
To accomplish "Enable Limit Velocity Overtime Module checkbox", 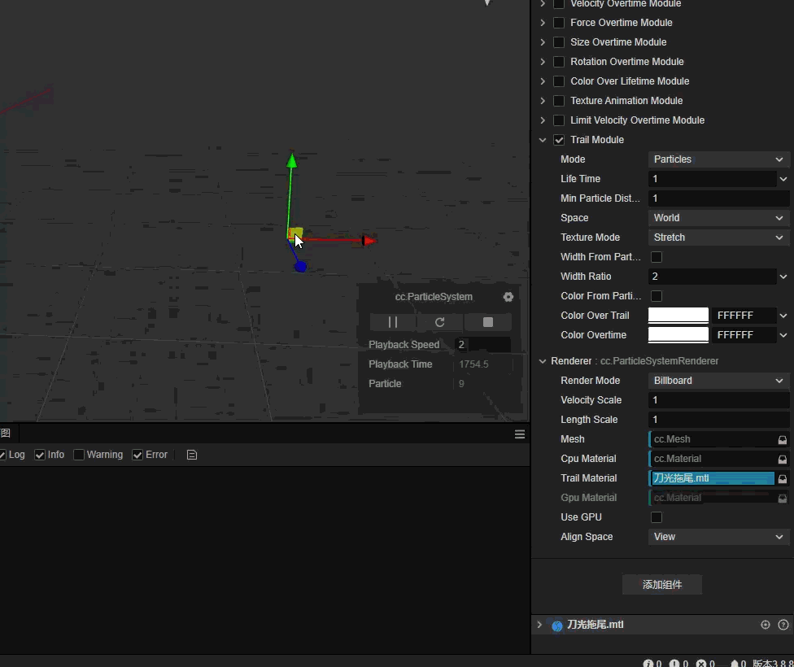I will (x=559, y=120).
